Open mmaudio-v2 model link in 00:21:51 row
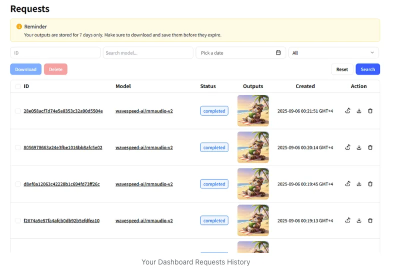This screenshot has width=395, height=272. [x=144, y=111]
